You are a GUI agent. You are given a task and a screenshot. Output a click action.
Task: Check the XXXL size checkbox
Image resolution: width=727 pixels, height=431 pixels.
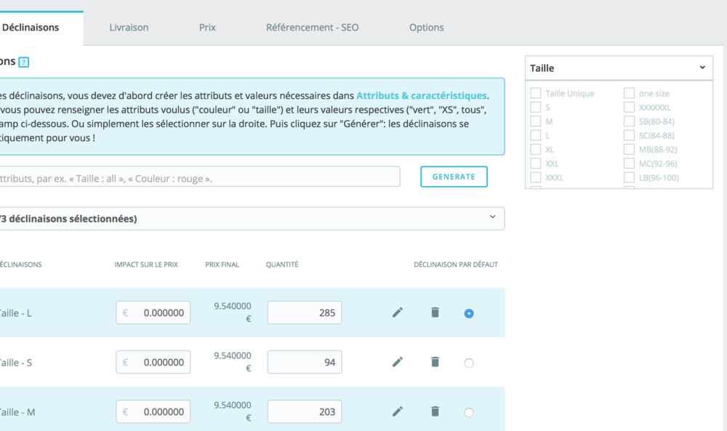pos(536,177)
